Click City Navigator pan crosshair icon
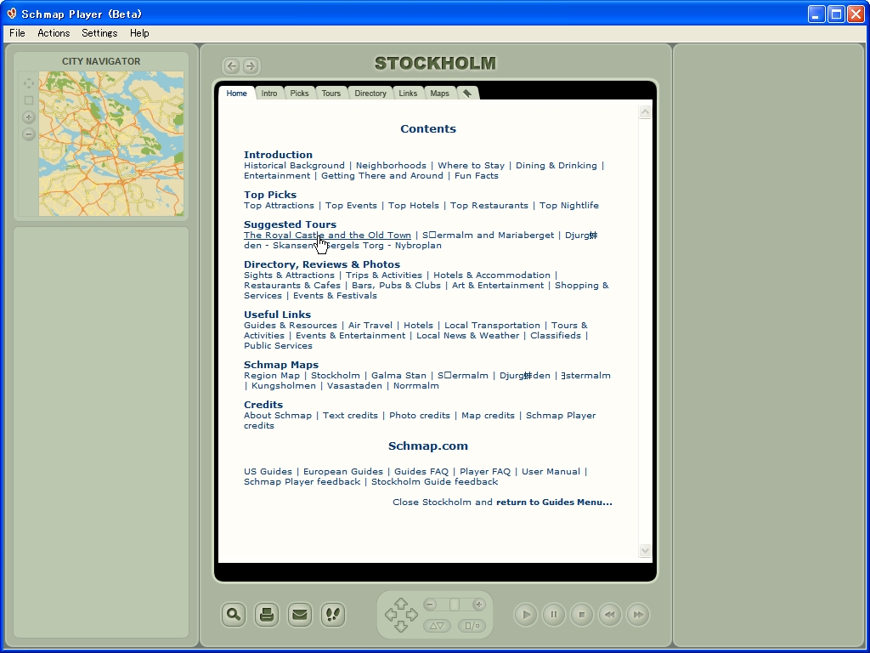Screen dimensions: 870x653 pyautogui.click(x=29, y=83)
